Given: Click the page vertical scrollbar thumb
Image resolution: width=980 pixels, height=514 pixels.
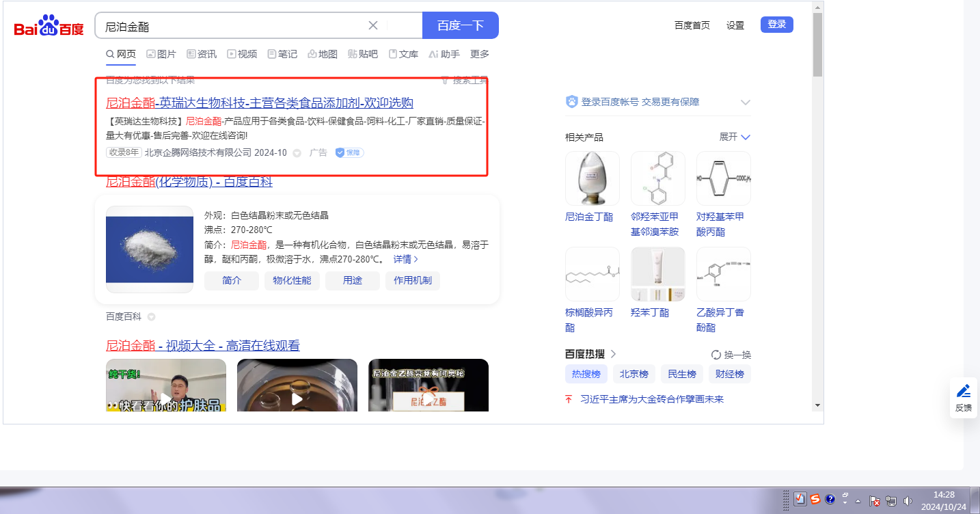Looking at the screenshot, I should point(817,44).
